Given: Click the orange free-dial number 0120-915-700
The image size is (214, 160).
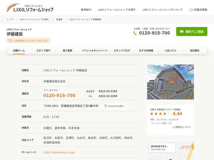Looking at the screenshot, I should pyautogui.click(x=59, y=95).
